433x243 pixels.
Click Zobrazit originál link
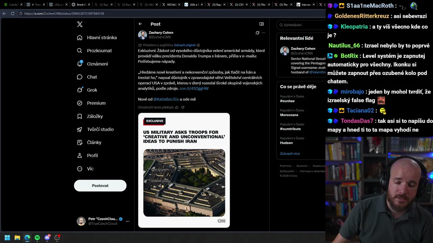pos(185,45)
